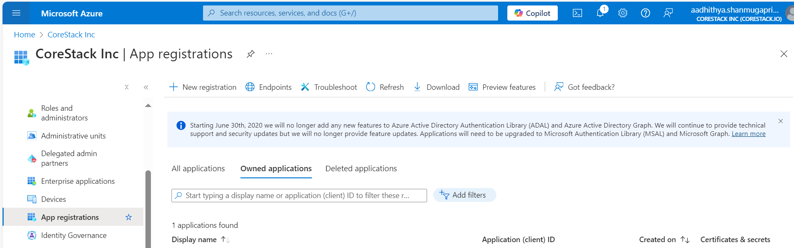Launch Troubleshoot
This screenshot has height=248, width=794.
(329, 87)
